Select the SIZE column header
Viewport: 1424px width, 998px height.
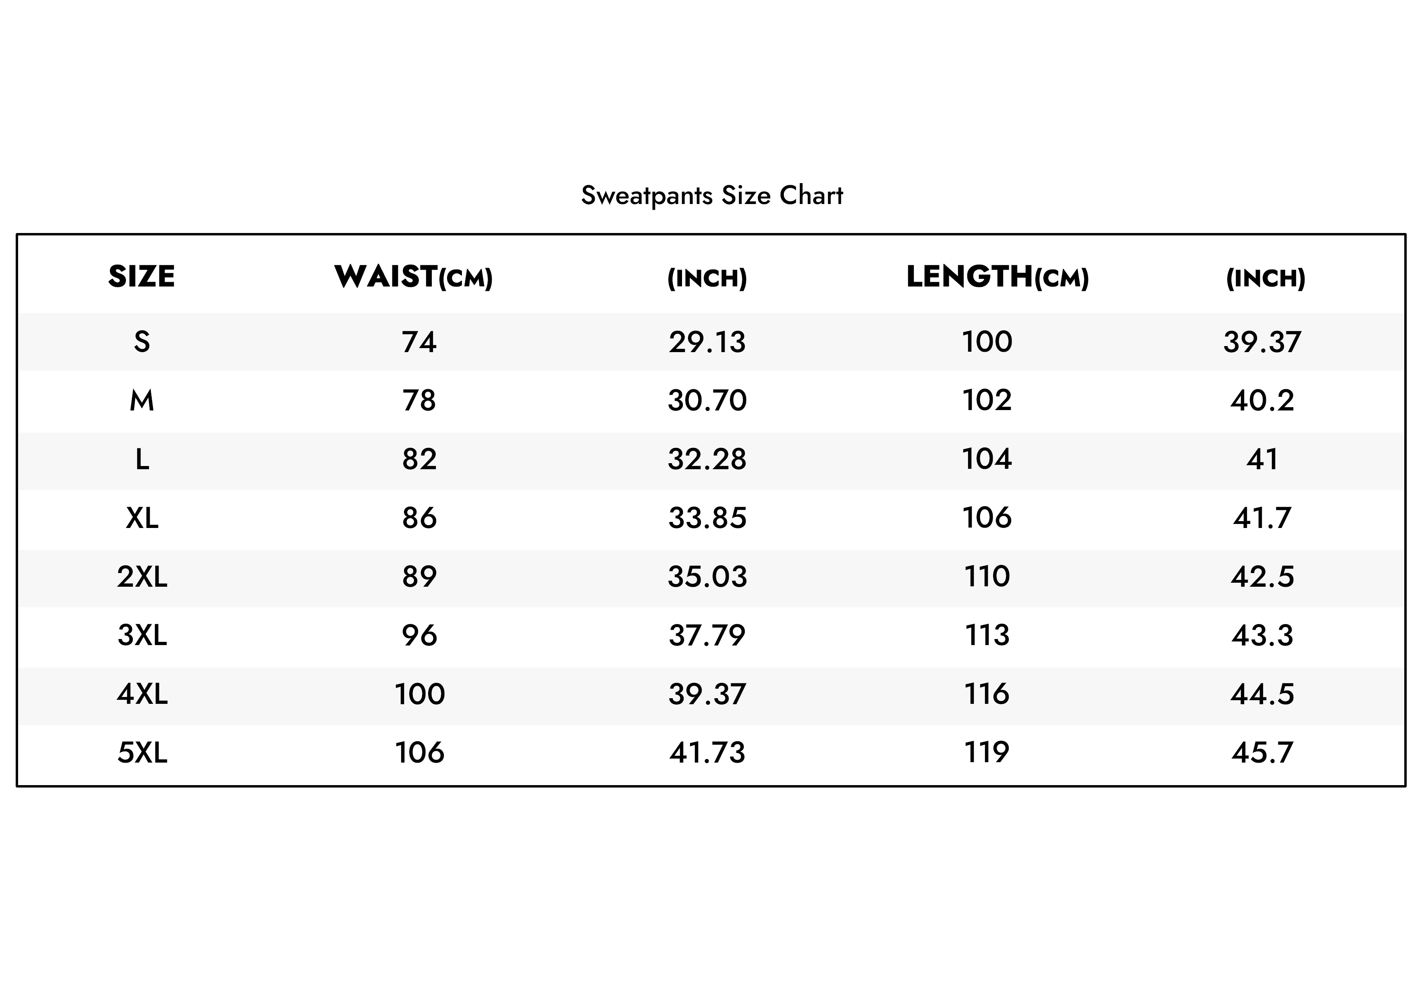tap(141, 276)
